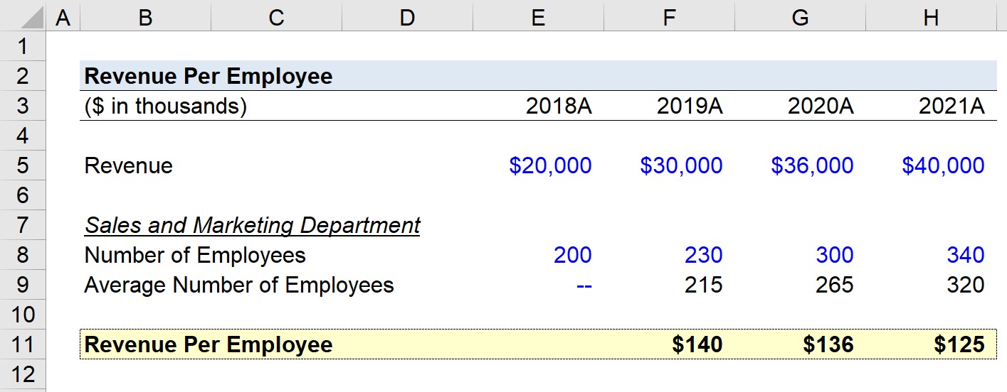1007x392 pixels.
Task: Select row 11 header
Action: pos(23,344)
